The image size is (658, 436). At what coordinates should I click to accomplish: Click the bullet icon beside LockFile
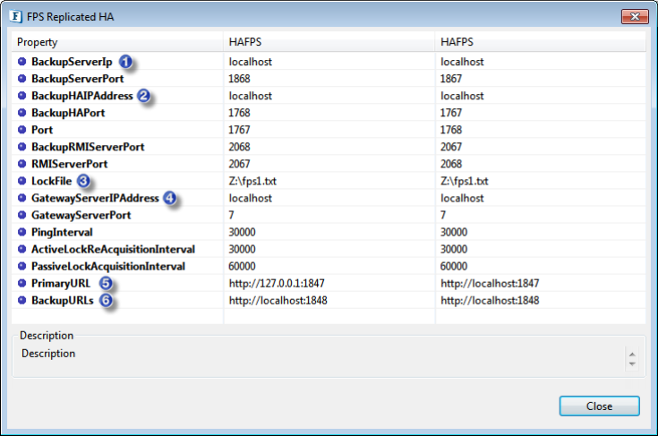pos(21,181)
